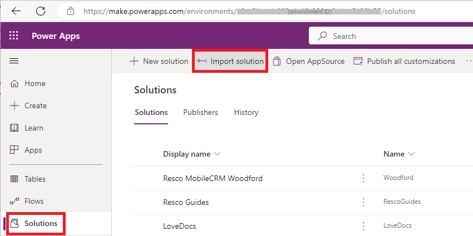
Task: Open more options for Resco Guides row
Action: click(x=363, y=202)
